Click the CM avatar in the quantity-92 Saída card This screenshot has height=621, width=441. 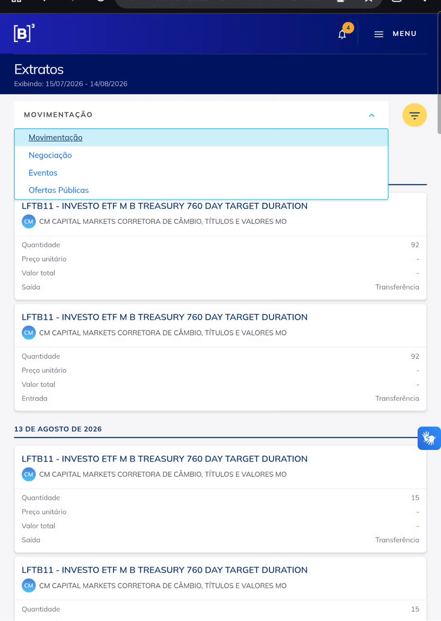click(29, 221)
